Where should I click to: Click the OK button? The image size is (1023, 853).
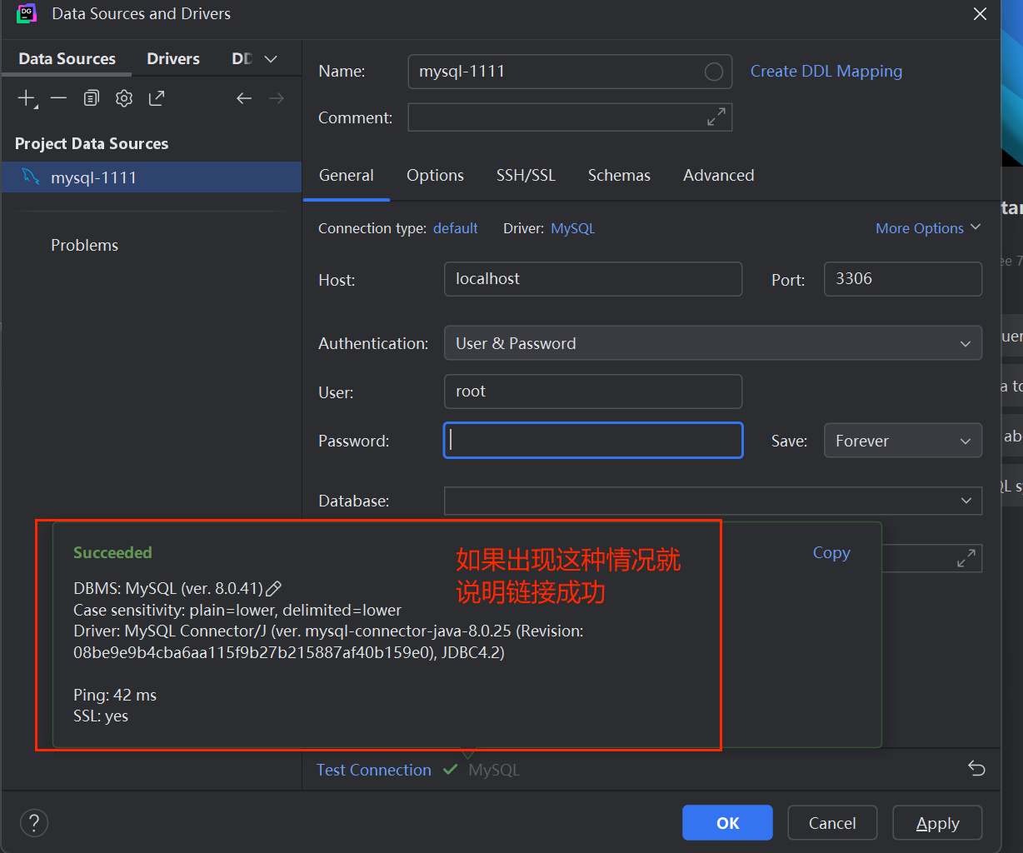coord(727,823)
